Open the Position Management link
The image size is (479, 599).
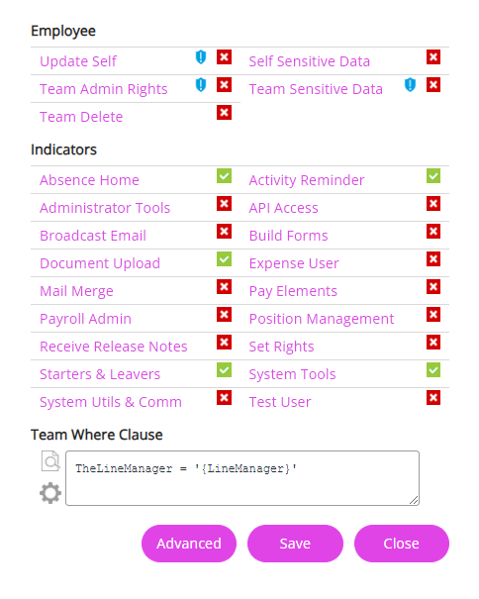point(322,319)
